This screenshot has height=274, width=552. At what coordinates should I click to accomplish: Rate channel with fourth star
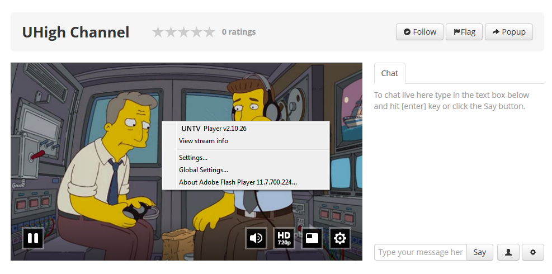coord(196,32)
